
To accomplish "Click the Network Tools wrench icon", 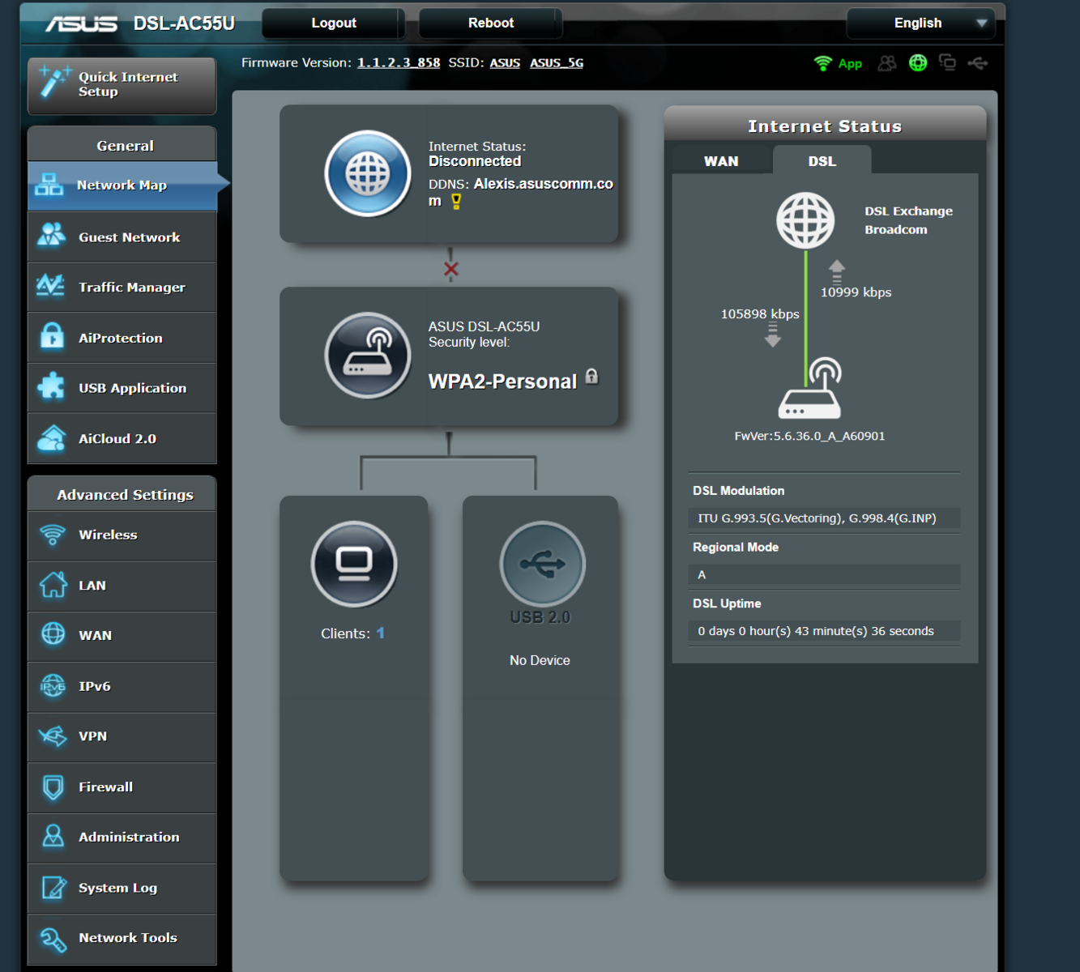I will (53, 939).
